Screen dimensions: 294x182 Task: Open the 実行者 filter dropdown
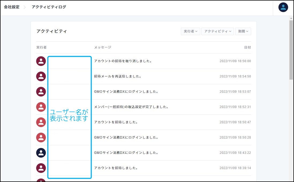point(191,31)
